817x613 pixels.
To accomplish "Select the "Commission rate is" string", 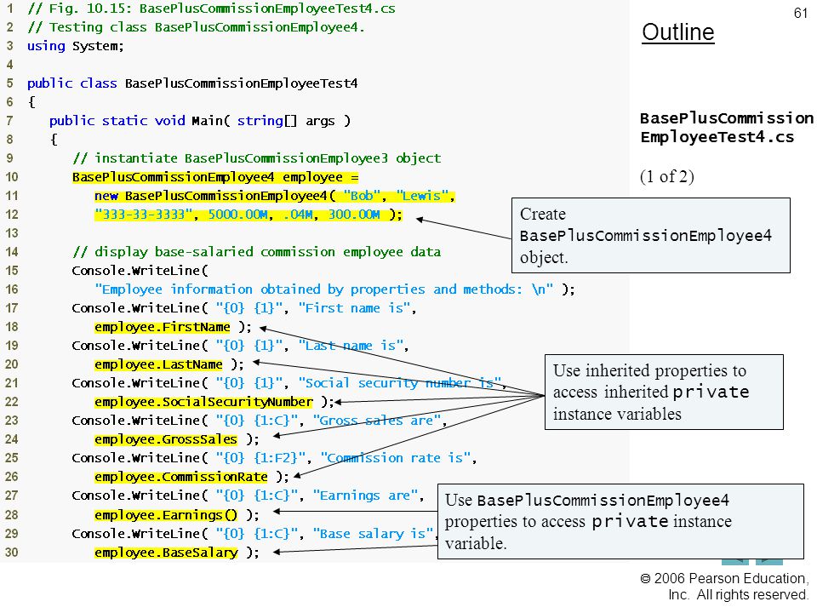I will (396, 458).
